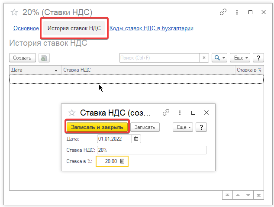Copy link icon in the Ставка НДС dialog
Image resolution: width=274 pixels, height=207 pixels.
pos(166,113)
